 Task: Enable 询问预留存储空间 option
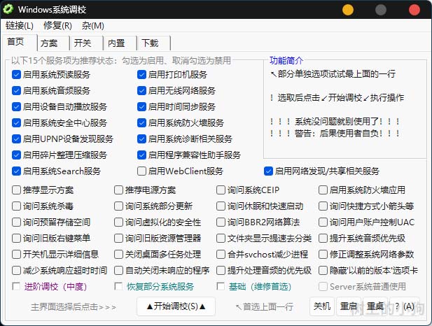click(x=16, y=222)
